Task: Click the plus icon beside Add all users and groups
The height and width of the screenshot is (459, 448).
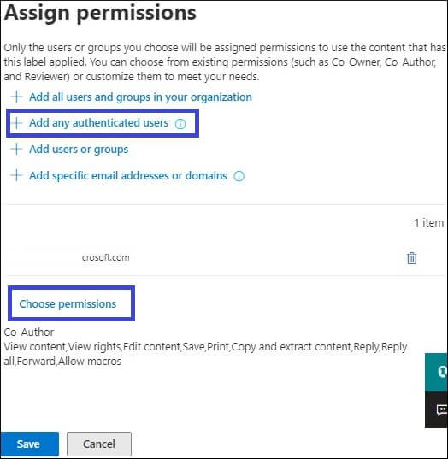Action: click(17, 97)
